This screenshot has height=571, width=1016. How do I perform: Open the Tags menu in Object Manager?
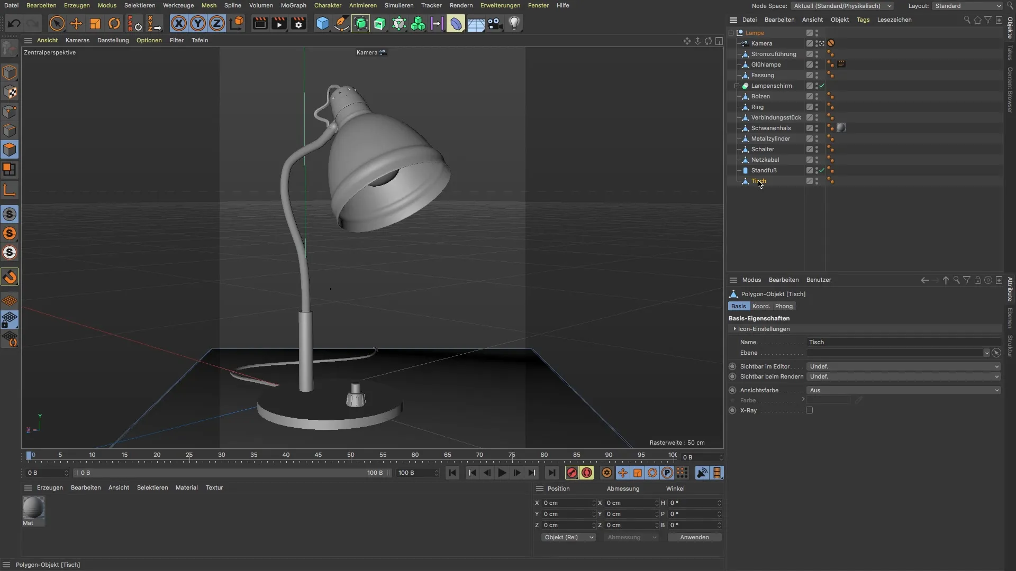click(863, 20)
